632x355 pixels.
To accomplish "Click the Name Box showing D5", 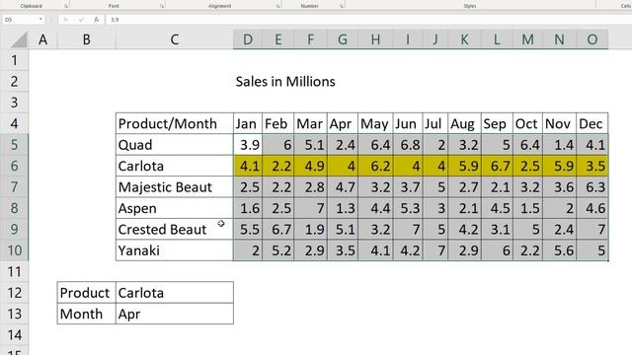I will [20, 20].
